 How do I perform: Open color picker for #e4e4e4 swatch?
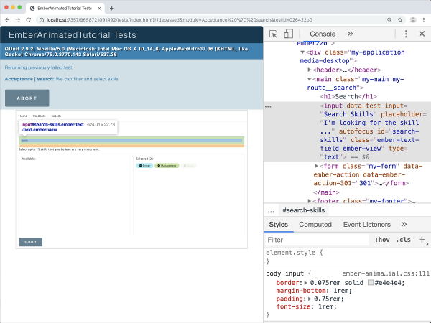371,282
